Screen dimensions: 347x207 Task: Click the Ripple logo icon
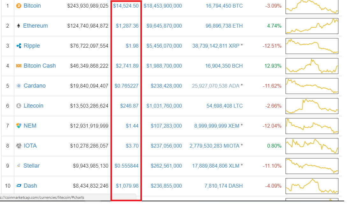point(19,46)
